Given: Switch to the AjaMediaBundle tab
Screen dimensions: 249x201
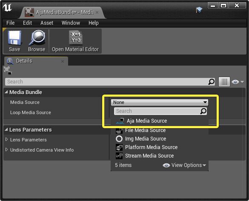Looking at the screenshot, I should [x=62, y=12].
